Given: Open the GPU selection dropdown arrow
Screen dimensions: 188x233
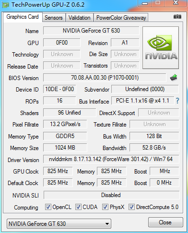Looking at the screenshot, I should 107,224.
